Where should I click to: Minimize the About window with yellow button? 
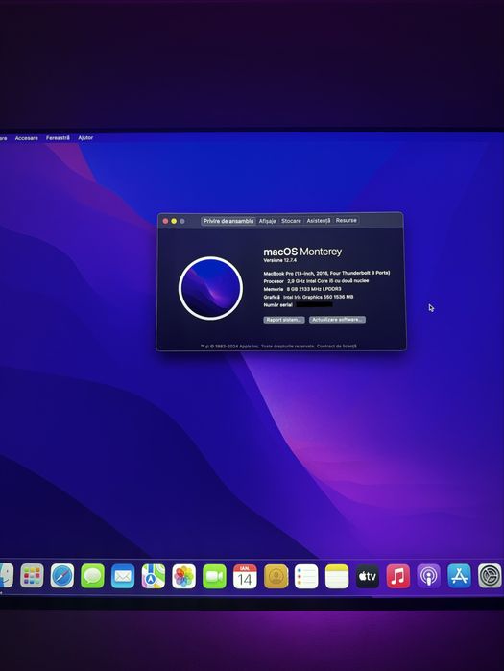tap(174, 221)
